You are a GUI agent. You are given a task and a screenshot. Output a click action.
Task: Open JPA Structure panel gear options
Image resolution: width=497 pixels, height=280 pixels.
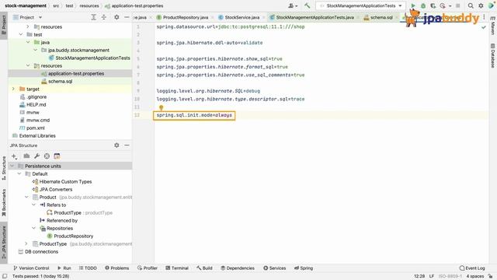click(116, 145)
